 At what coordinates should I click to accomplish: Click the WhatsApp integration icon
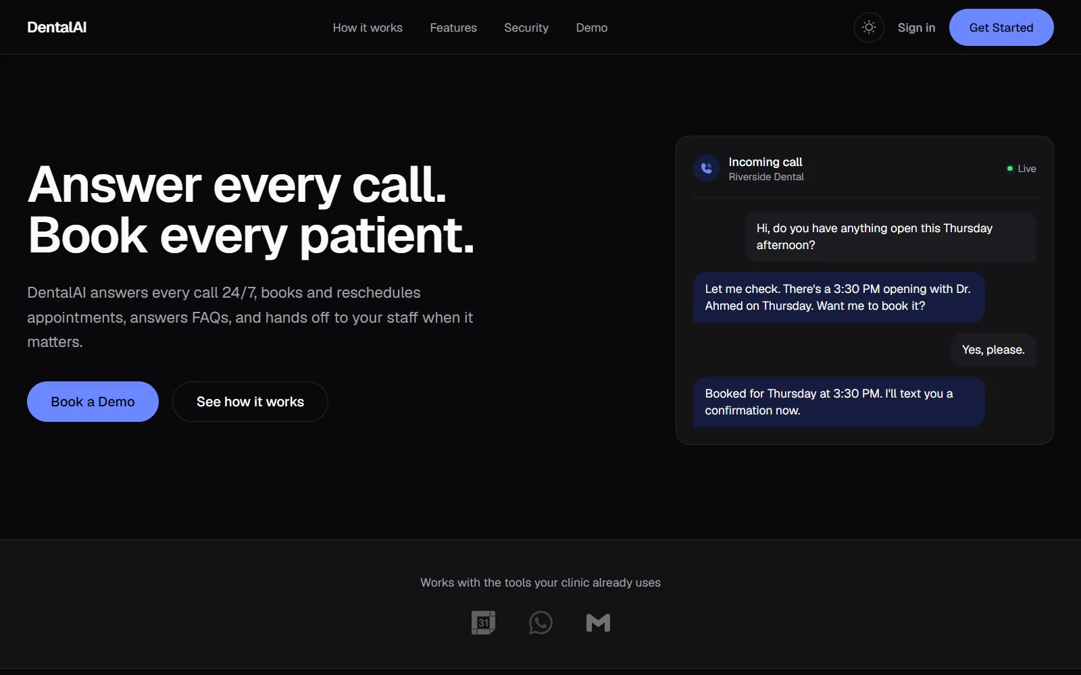[540, 622]
